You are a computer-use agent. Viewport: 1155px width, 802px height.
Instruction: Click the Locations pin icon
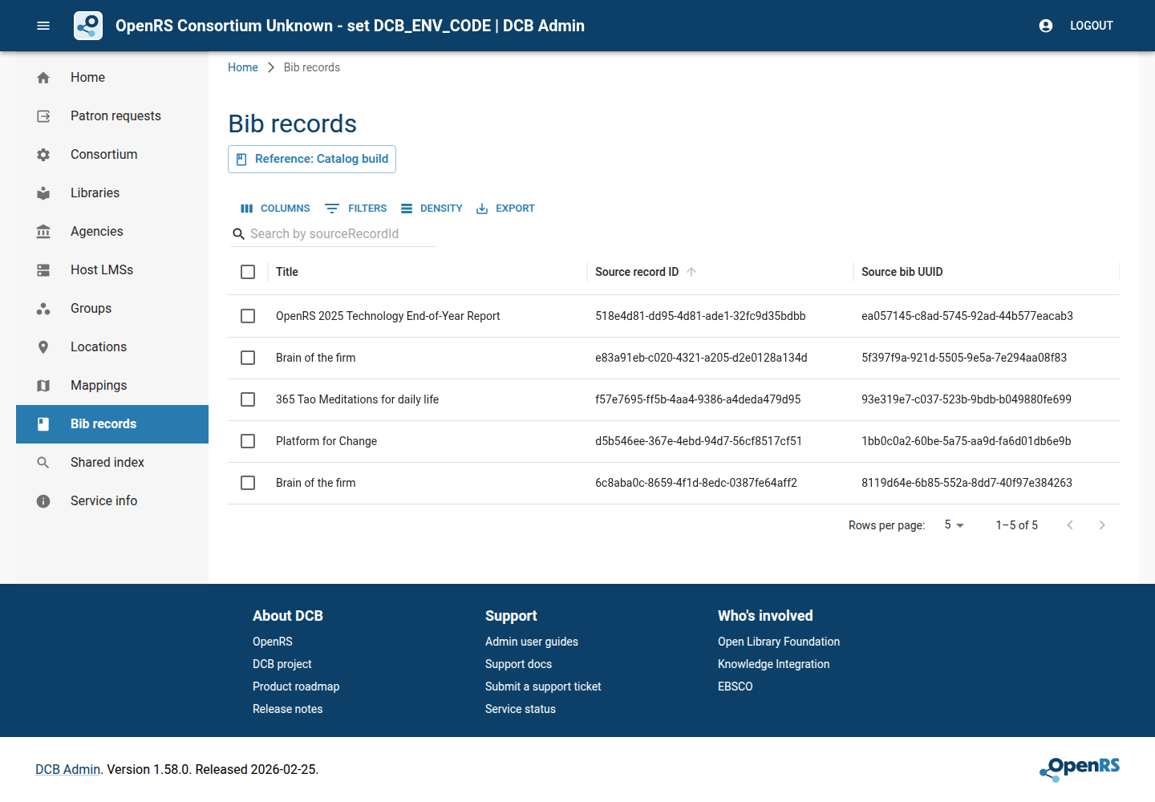(43, 347)
